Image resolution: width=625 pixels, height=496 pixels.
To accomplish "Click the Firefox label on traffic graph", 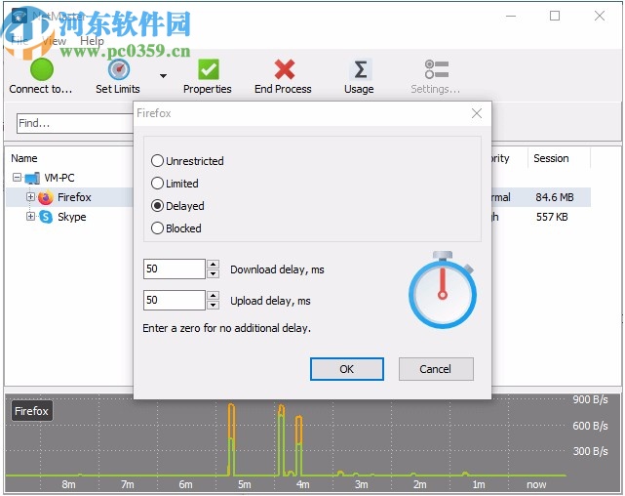I will coord(31,411).
